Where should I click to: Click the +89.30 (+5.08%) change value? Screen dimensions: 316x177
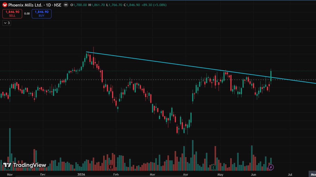(154, 5)
